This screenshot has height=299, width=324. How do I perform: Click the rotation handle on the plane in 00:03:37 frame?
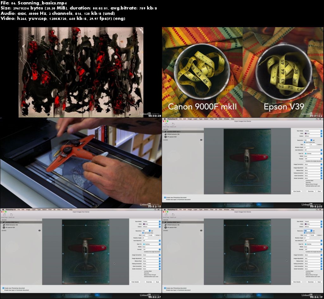coord(93,254)
